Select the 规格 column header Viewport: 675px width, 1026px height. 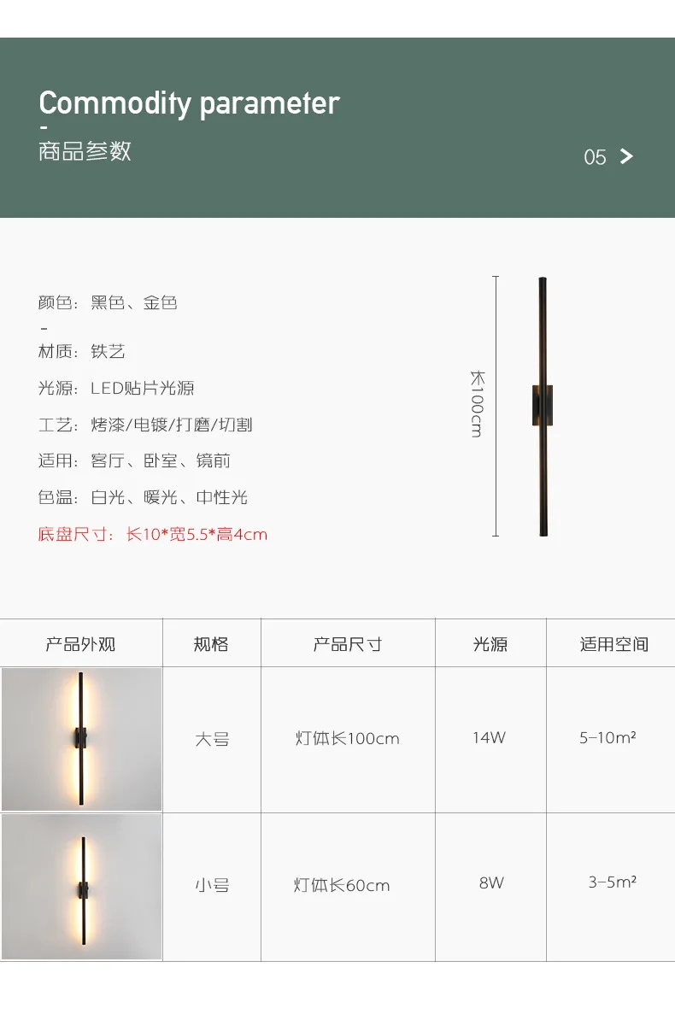click(211, 644)
